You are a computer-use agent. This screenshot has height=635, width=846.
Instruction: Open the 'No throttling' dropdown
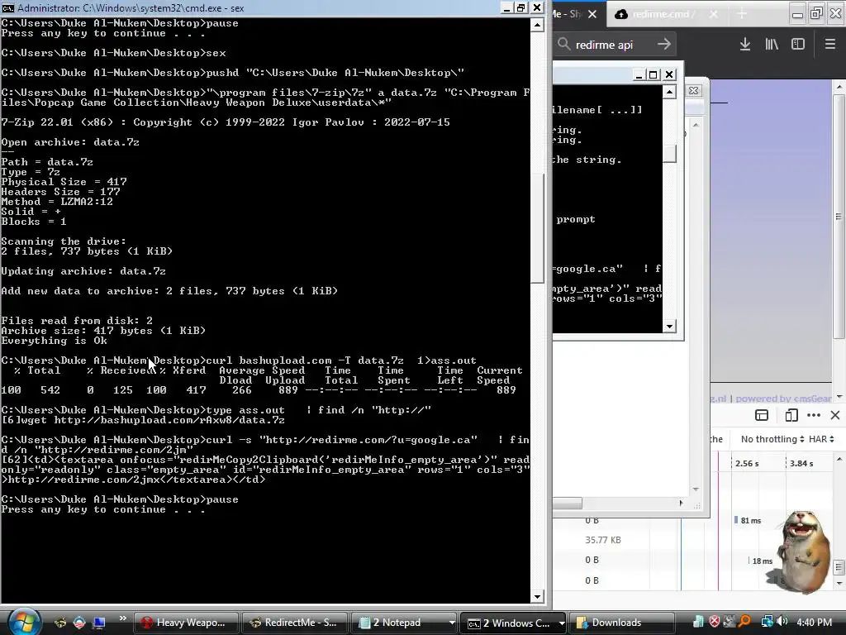pos(772,439)
